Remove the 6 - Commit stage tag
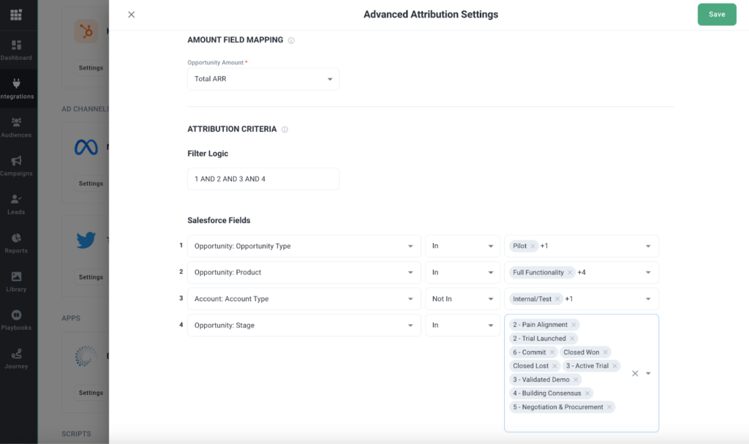 point(552,353)
